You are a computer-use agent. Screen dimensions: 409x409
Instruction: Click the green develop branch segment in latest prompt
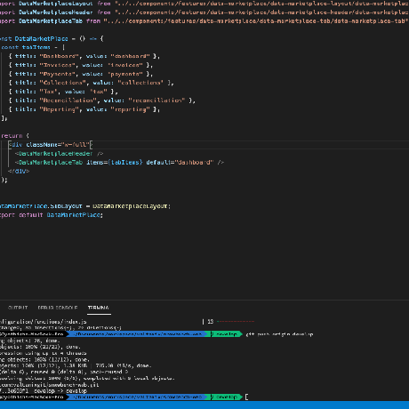[226, 397]
